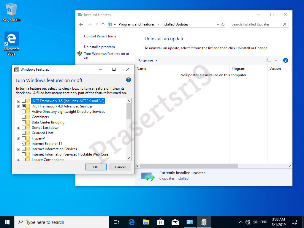Image resolution: width=304 pixels, height=228 pixels.
Task: Switch to Windows Features taskbar icon
Action: coord(204,222)
